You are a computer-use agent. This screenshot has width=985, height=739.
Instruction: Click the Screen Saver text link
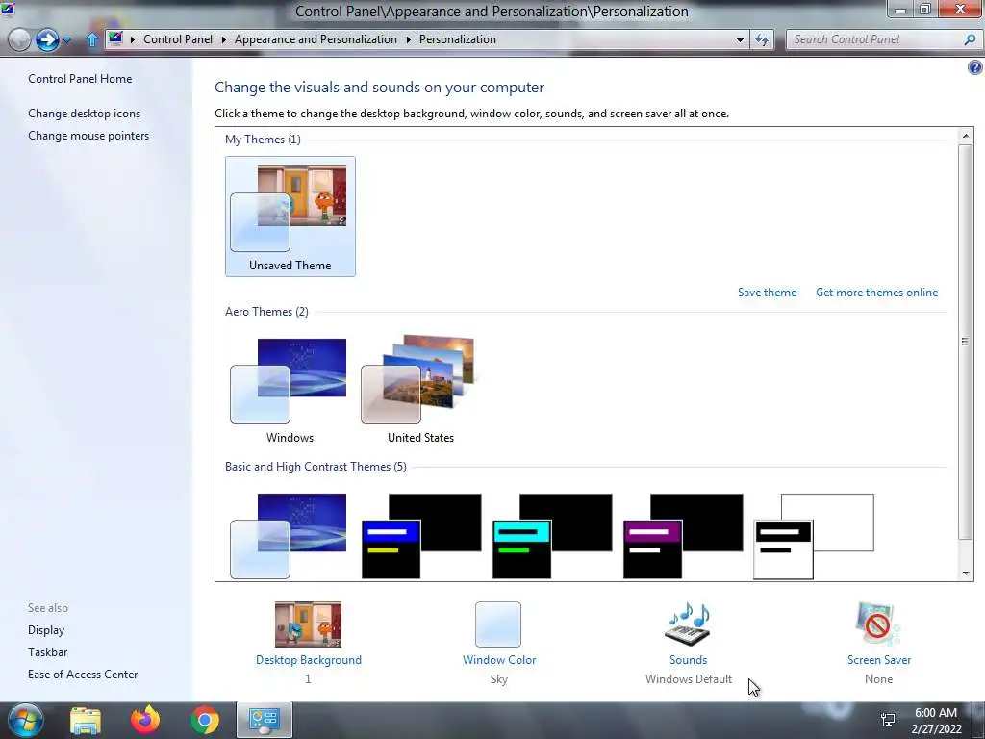click(x=879, y=660)
